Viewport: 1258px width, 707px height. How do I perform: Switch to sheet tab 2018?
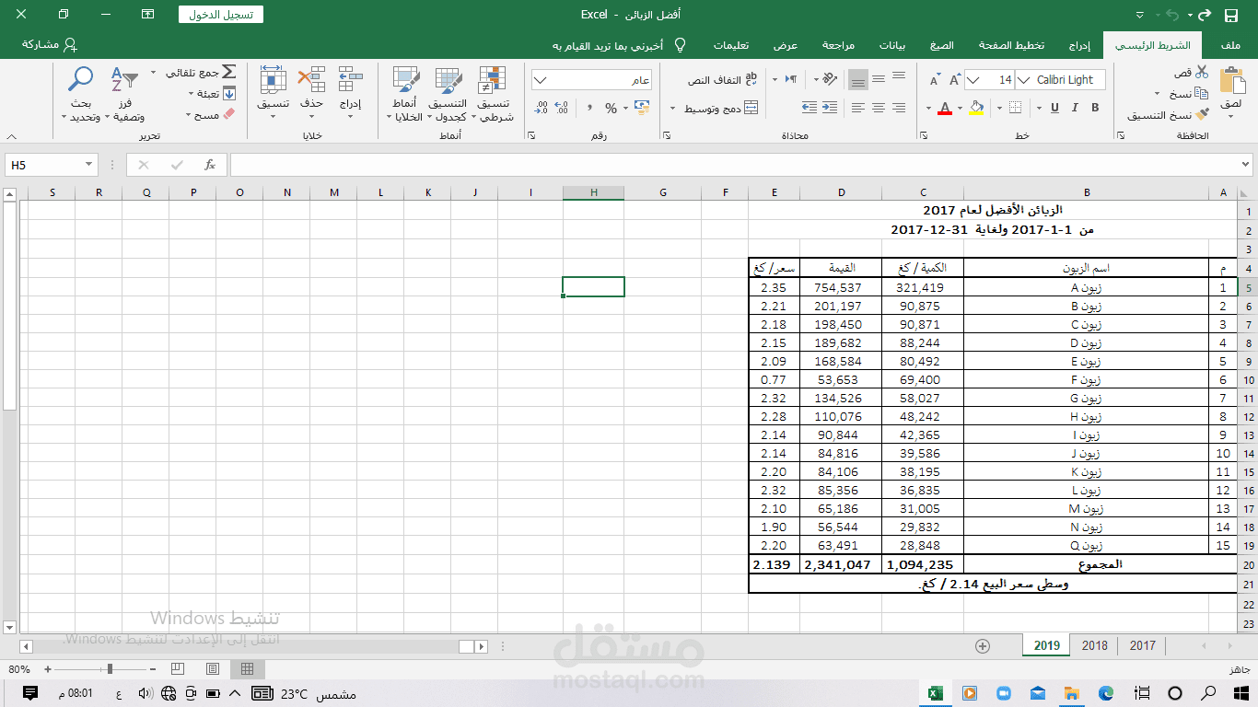[x=1094, y=645]
